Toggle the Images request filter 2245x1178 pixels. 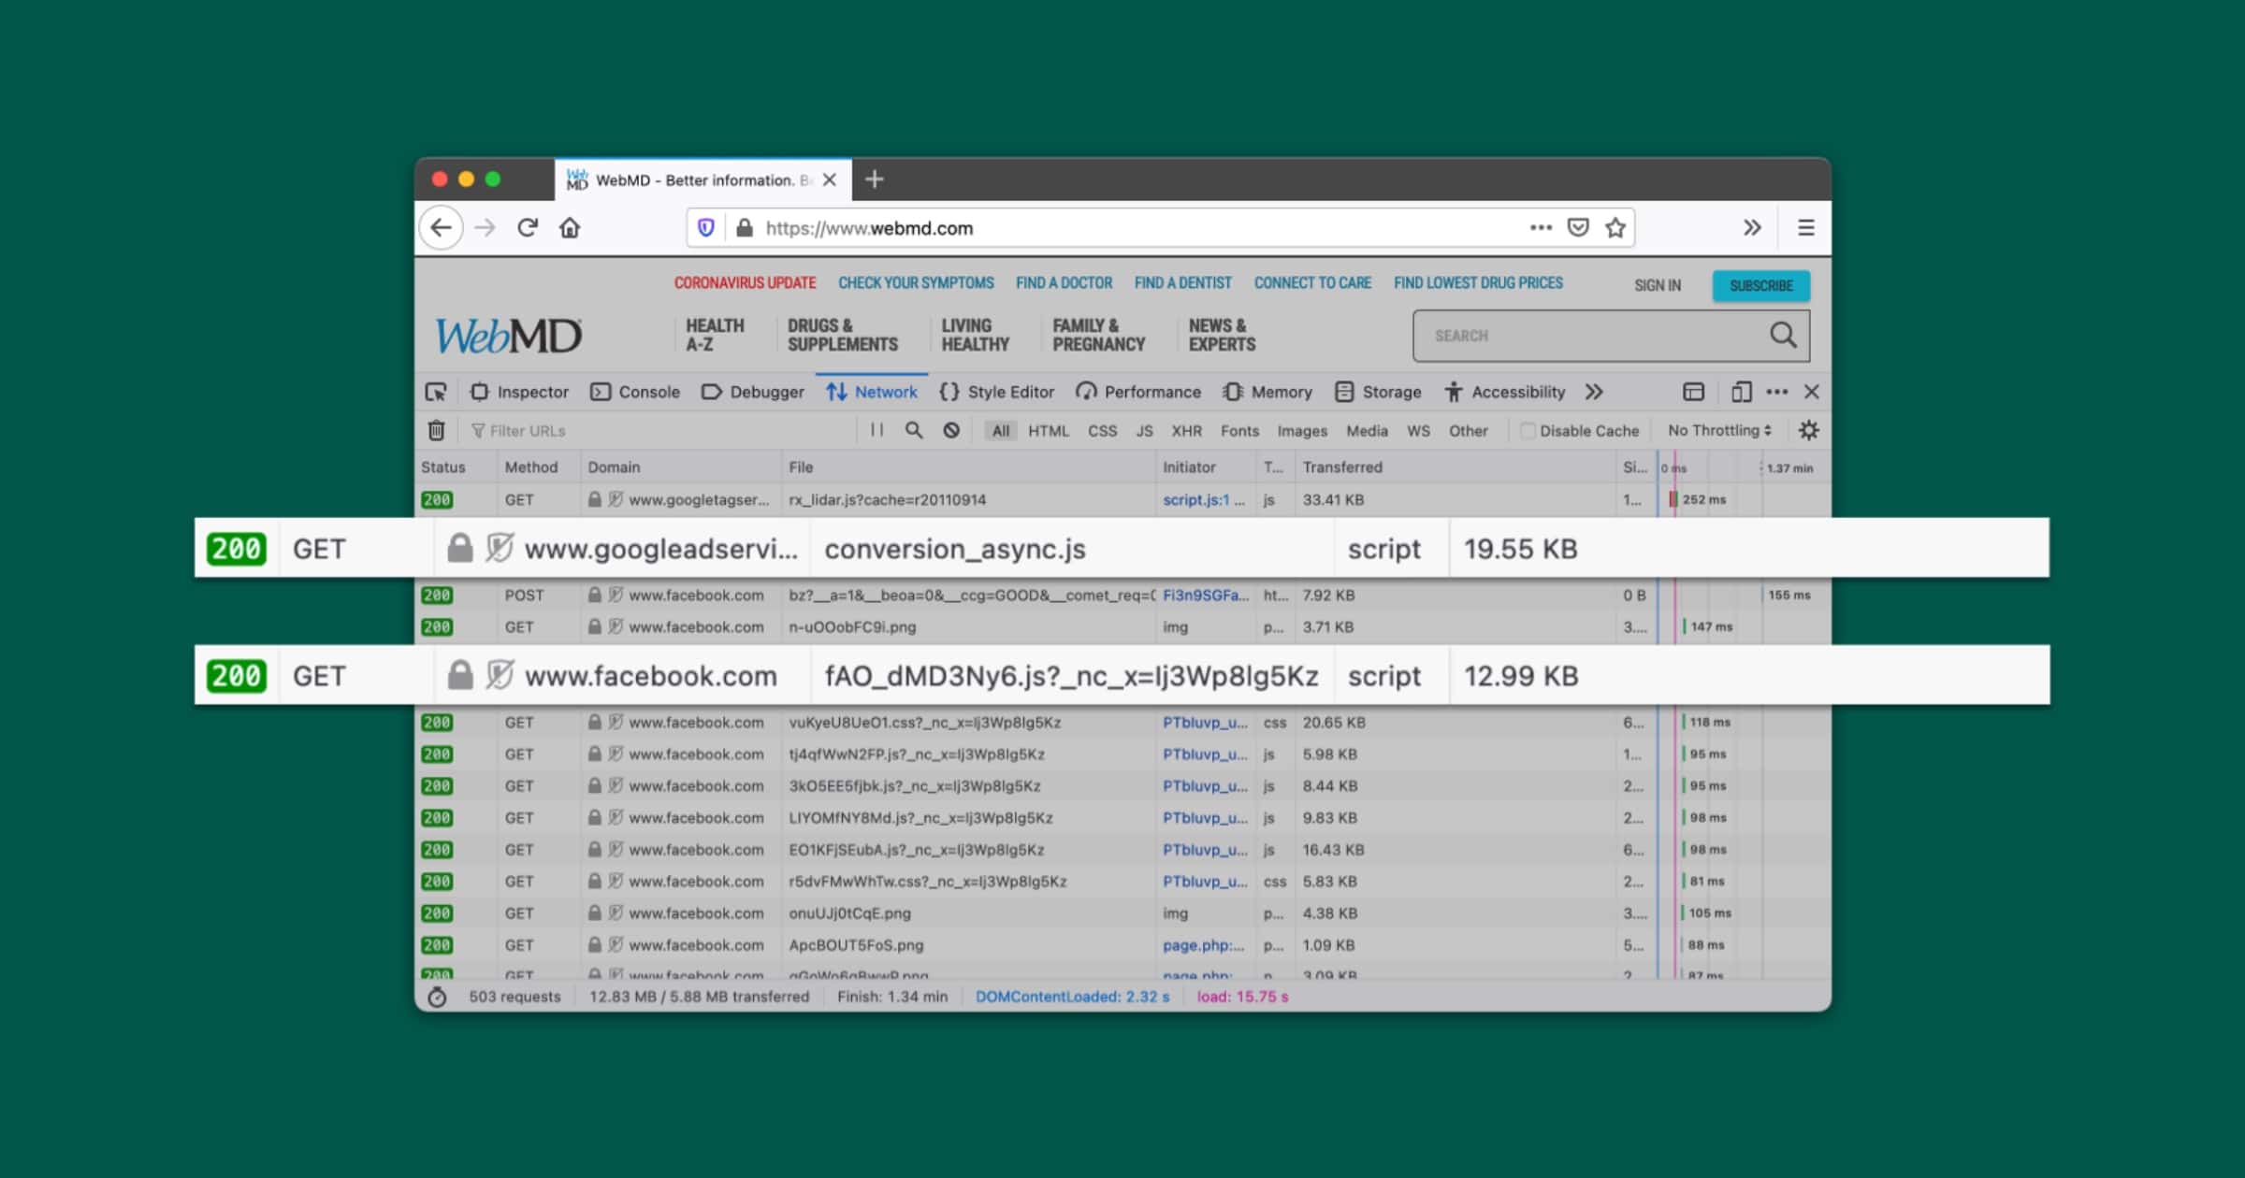[x=1301, y=431]
